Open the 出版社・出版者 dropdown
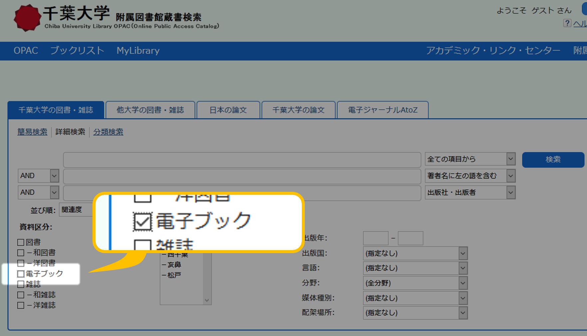The height and width of the screenshot is (336, 587). (470, 192)
